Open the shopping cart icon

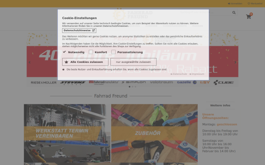[248, 17]
